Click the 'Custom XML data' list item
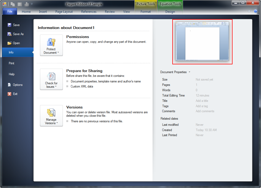 coord(82,86)
